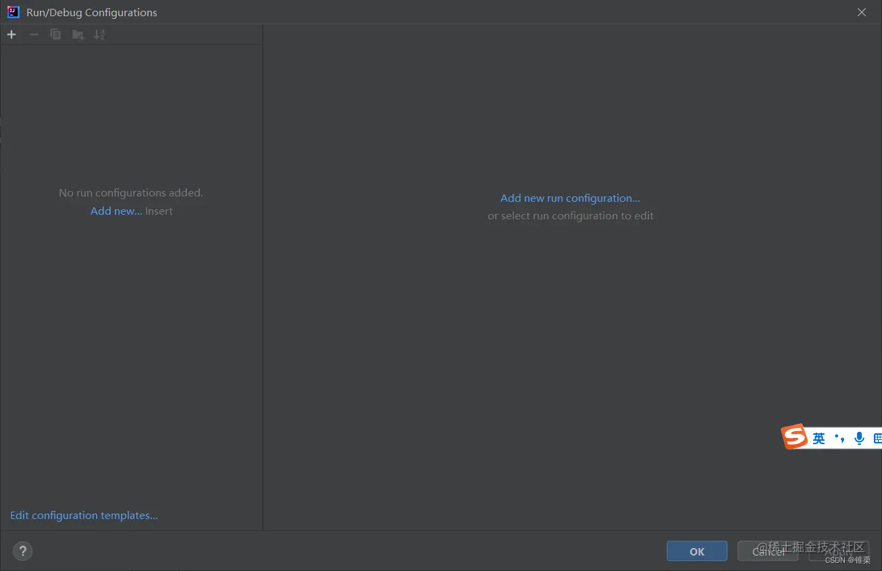Click the Run/Debug Configurations title text

[92, 12]
